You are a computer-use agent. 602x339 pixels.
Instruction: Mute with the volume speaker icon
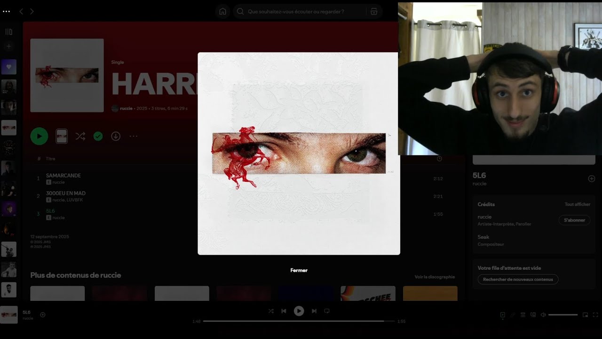543,315
